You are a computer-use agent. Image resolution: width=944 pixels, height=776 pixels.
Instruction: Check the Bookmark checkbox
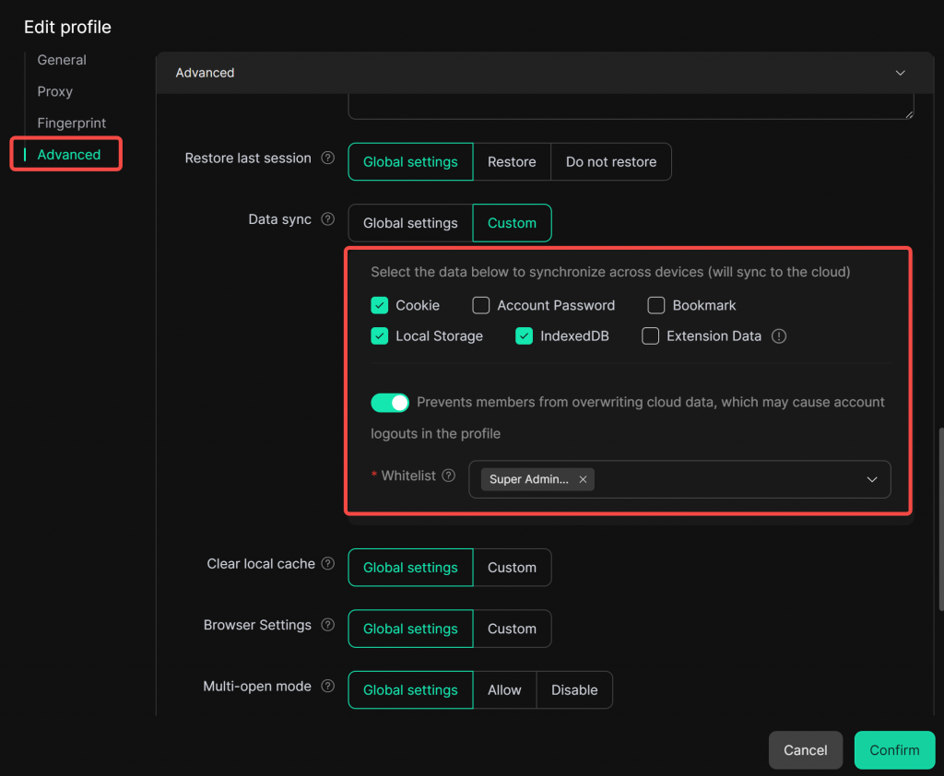pos(656,306)
